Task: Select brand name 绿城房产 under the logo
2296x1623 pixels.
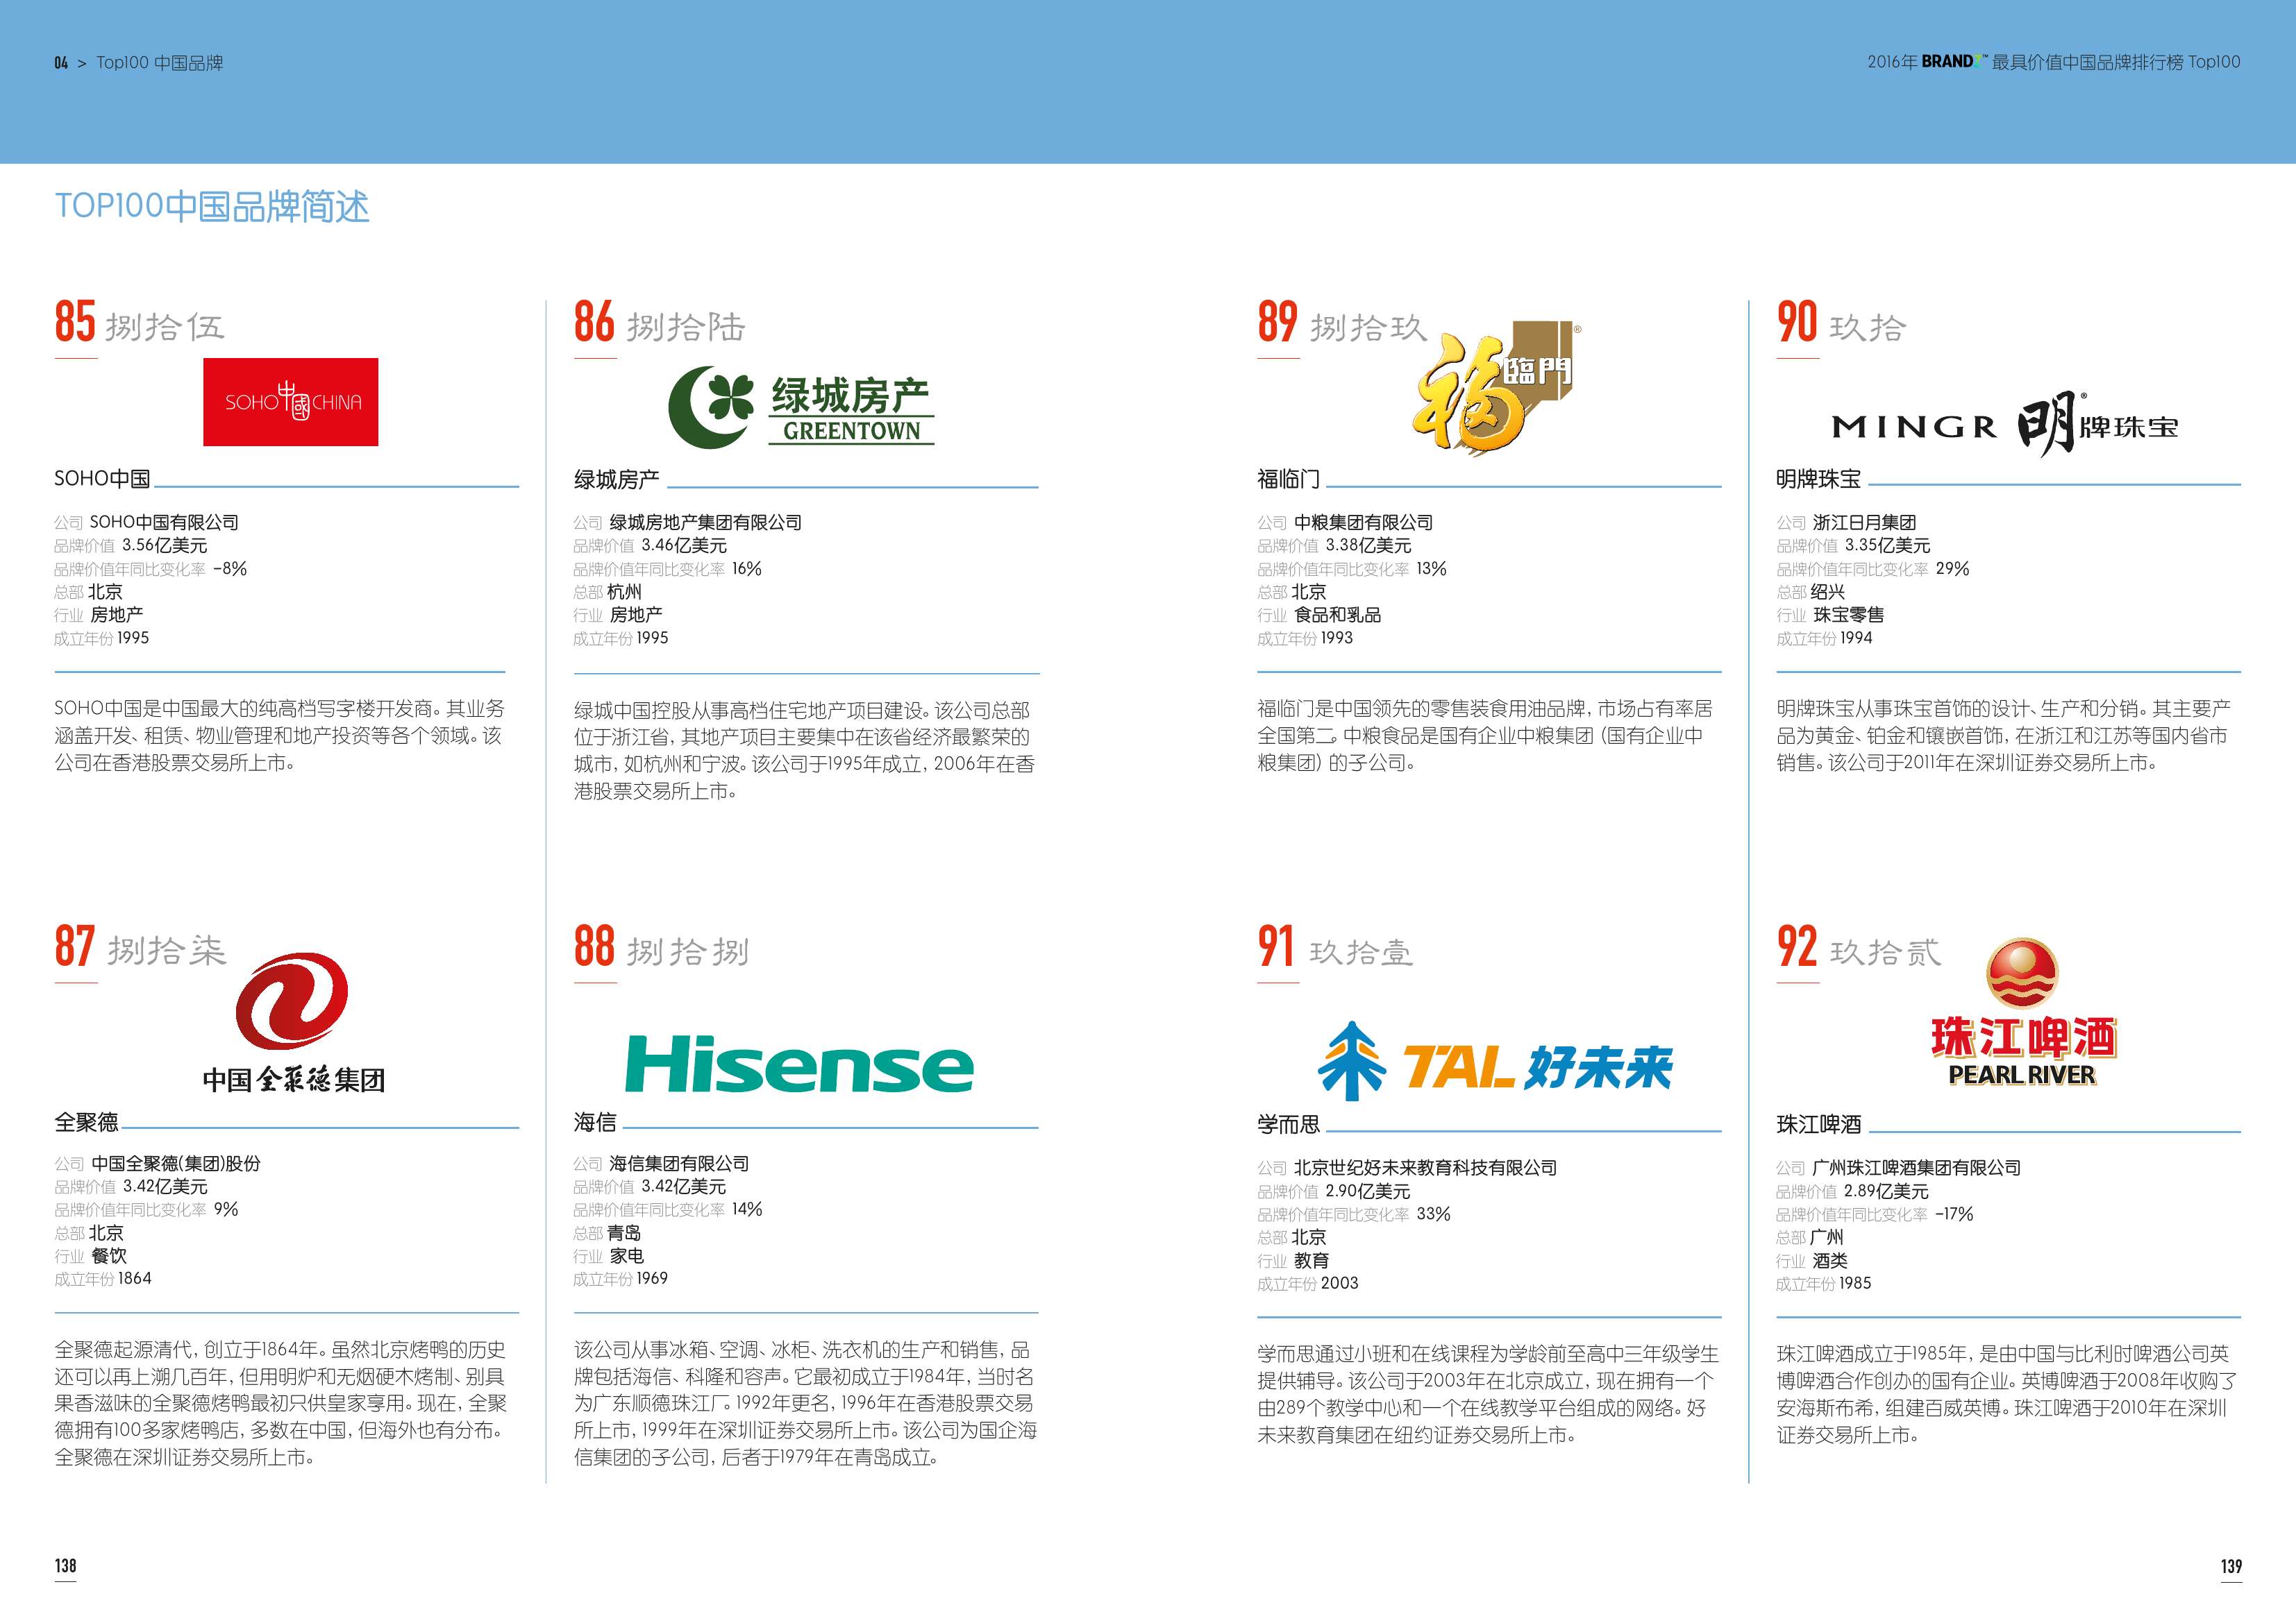Action: click(616, 479)
